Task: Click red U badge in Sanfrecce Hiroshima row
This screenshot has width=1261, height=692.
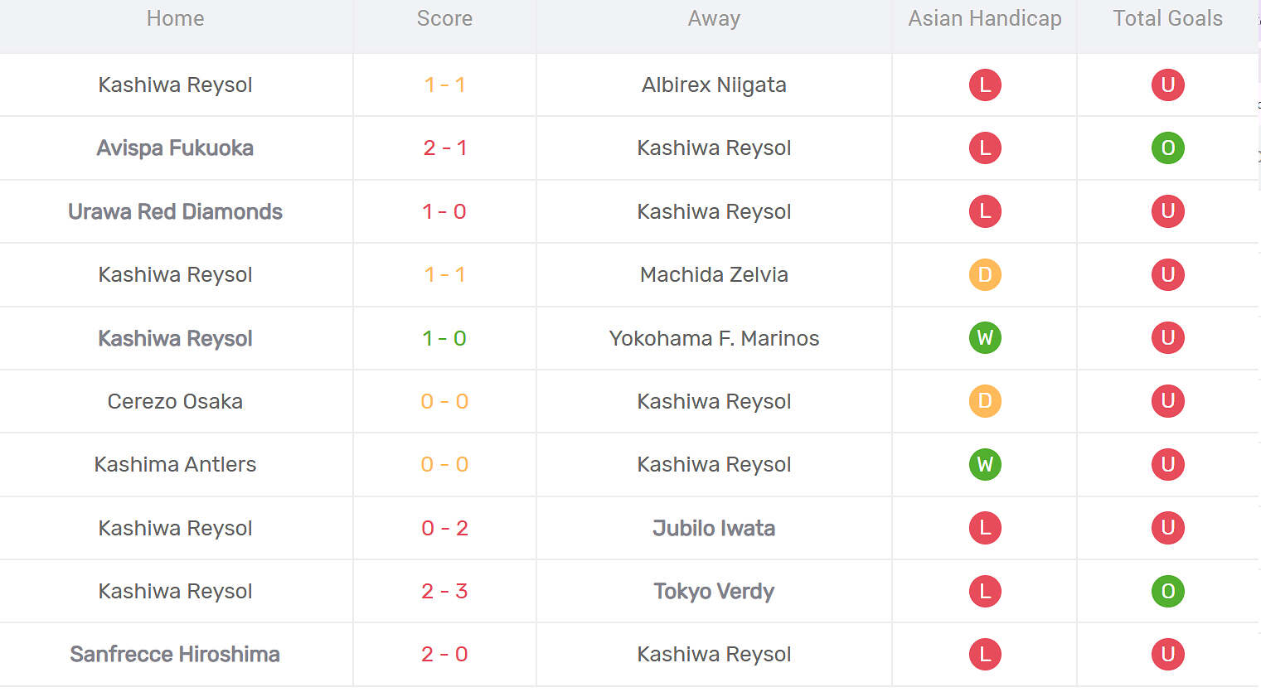Action: point(1167,654)
